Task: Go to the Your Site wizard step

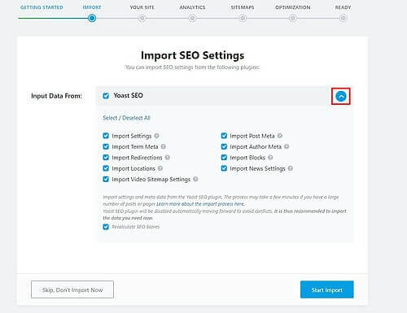Action: pyautogui.click(x=142, y=18)
